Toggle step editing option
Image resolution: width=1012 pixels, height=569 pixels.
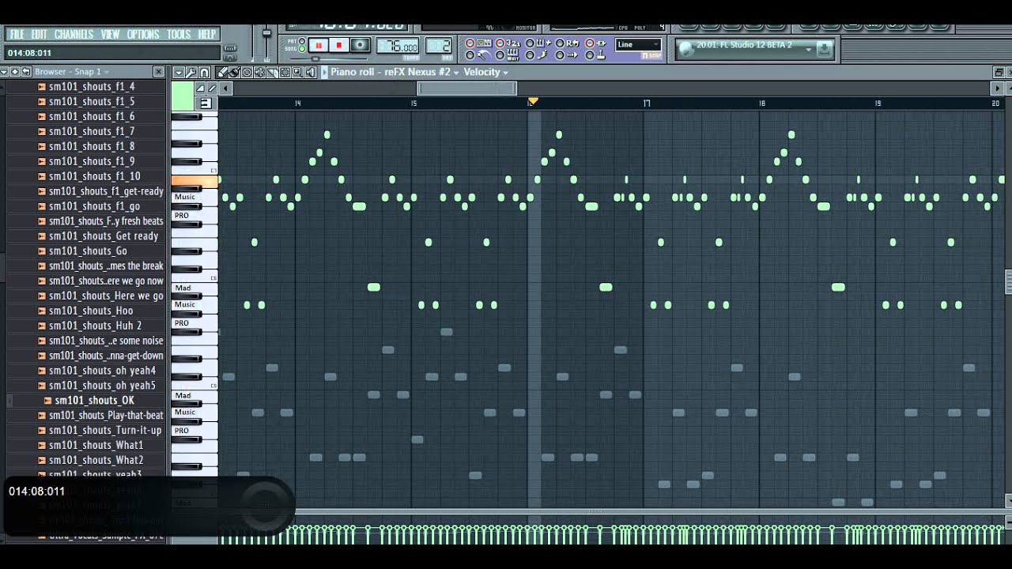[x=530, y=55]
